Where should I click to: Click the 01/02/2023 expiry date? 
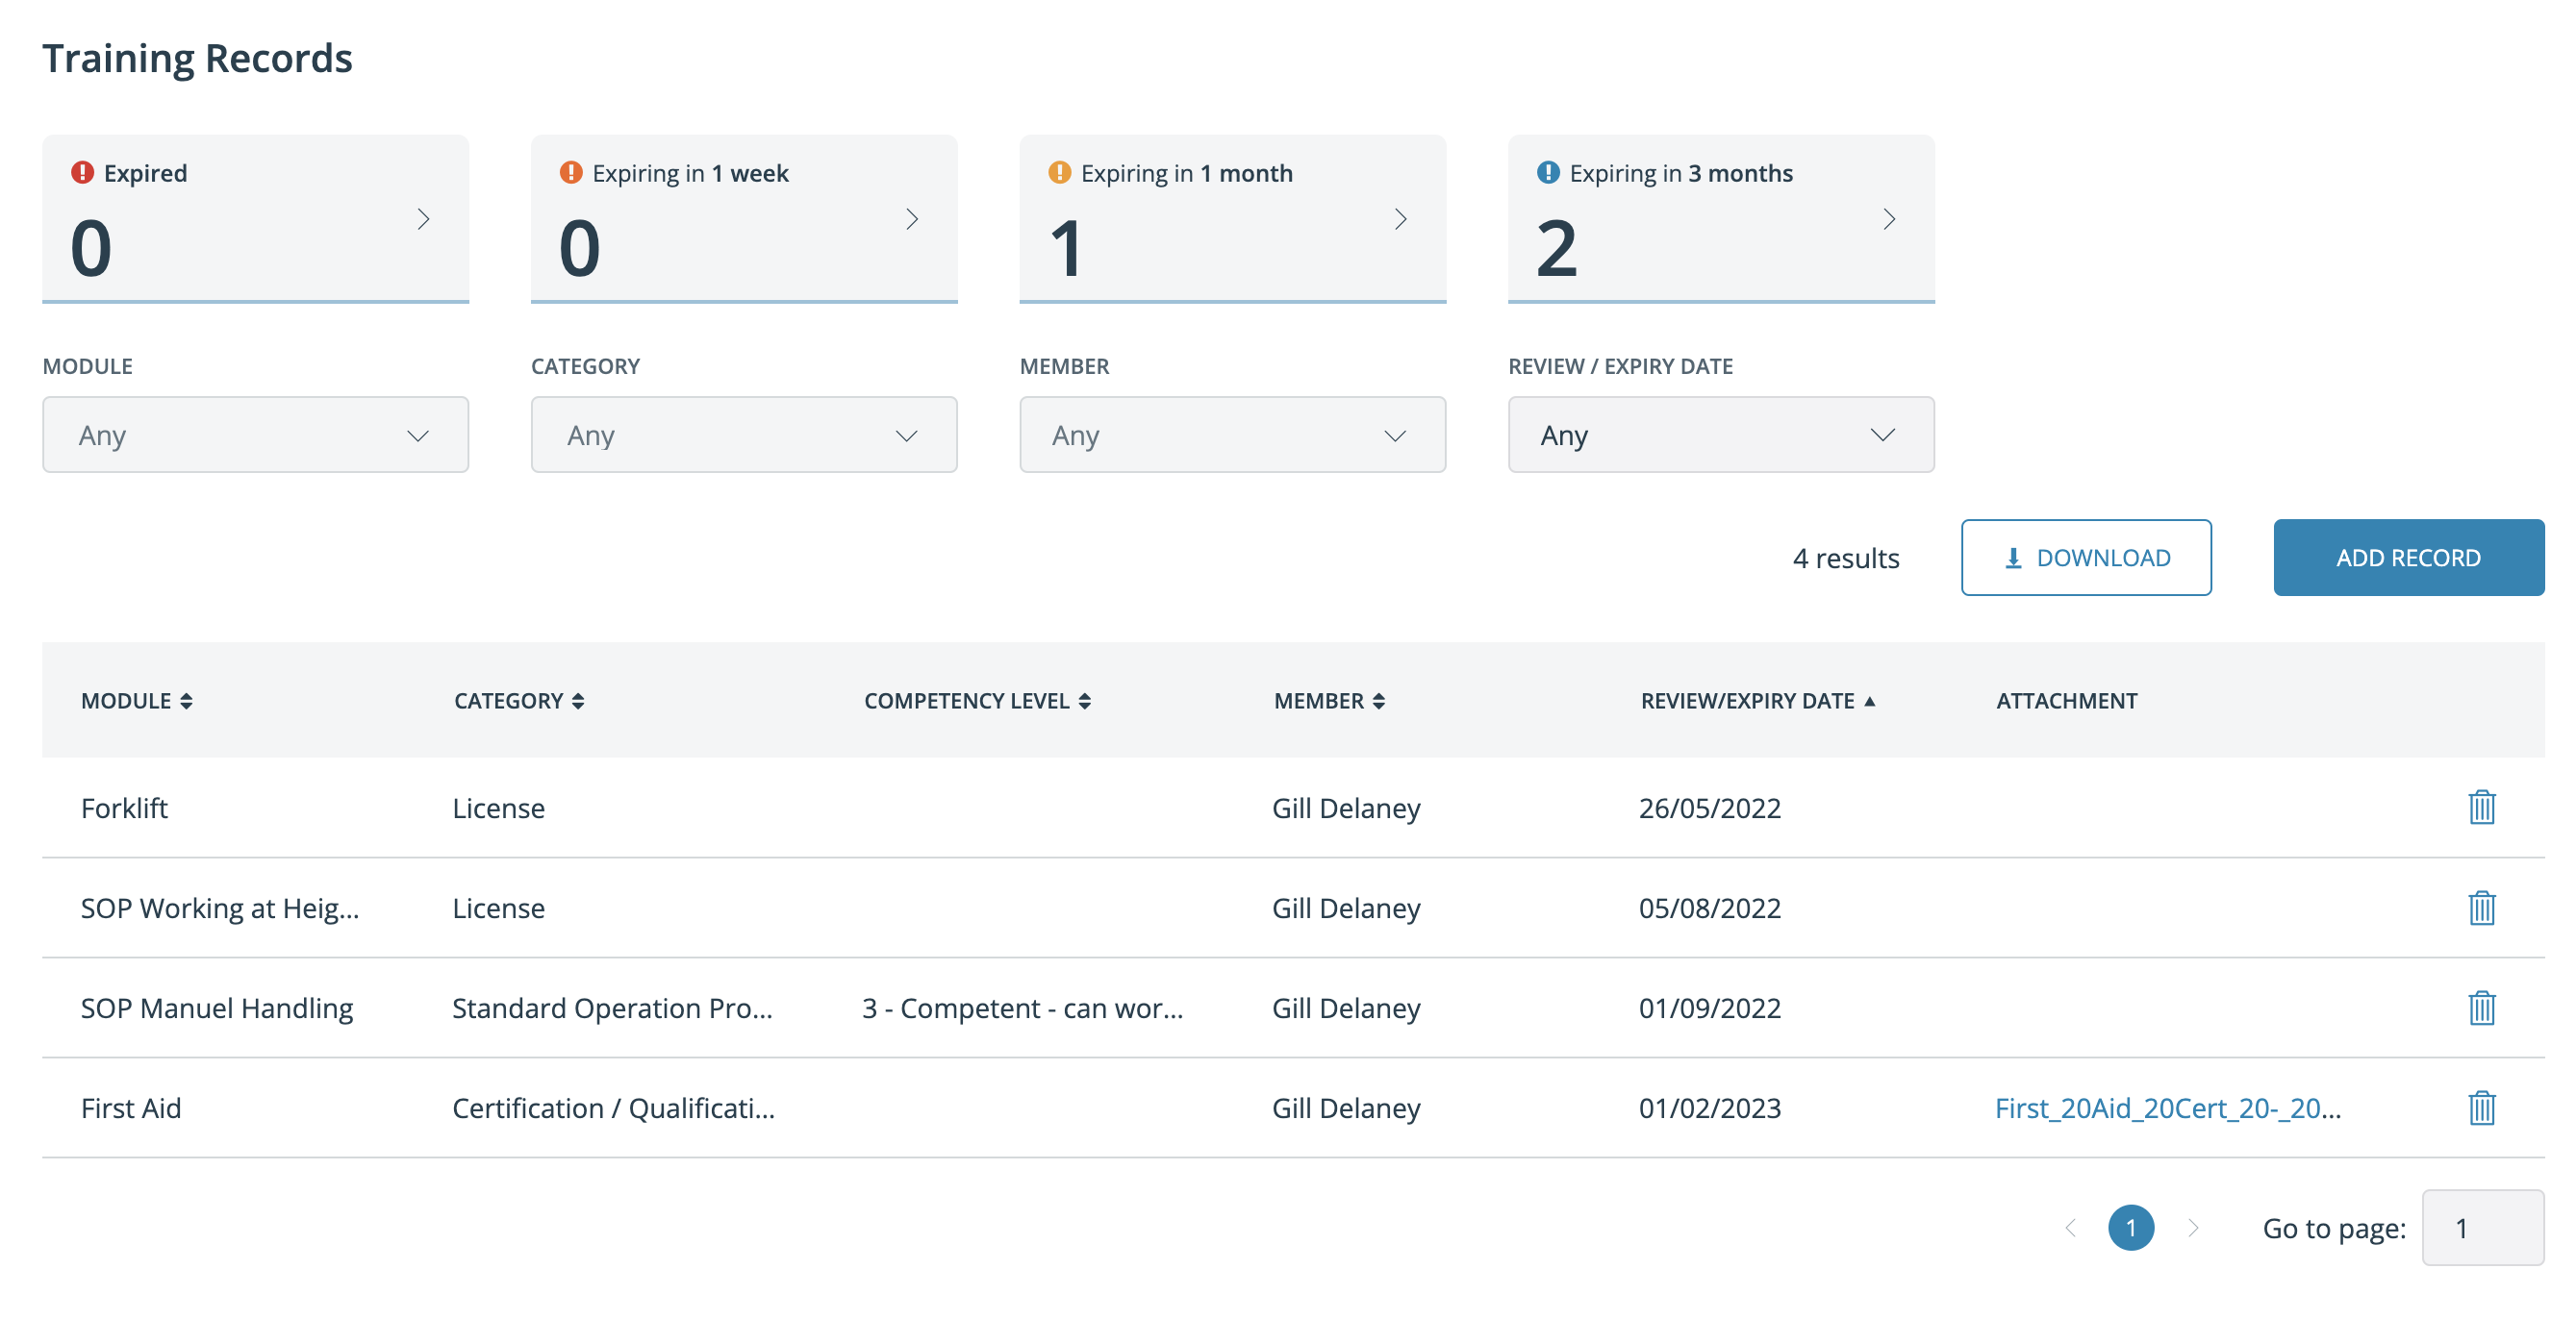1710,1107
